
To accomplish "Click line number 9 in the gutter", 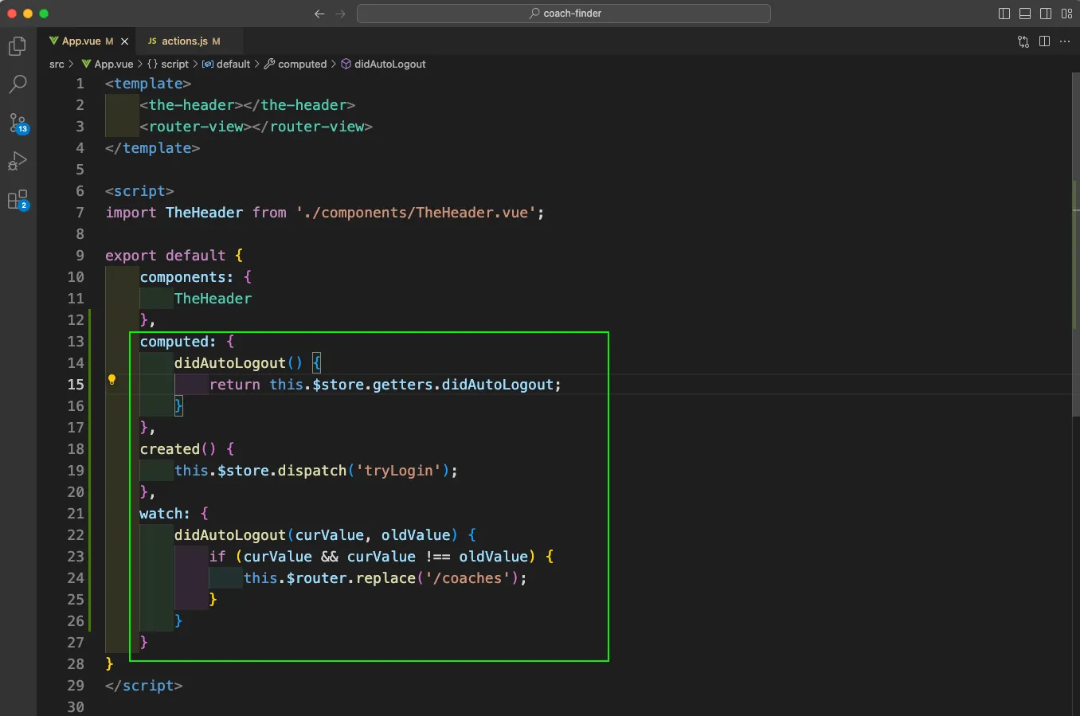I will tap(80, 256).
